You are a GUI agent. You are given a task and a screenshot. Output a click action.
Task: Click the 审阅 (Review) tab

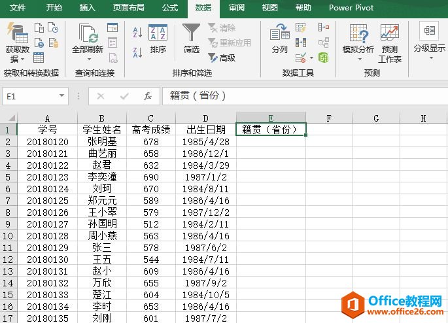coord(237,8)
